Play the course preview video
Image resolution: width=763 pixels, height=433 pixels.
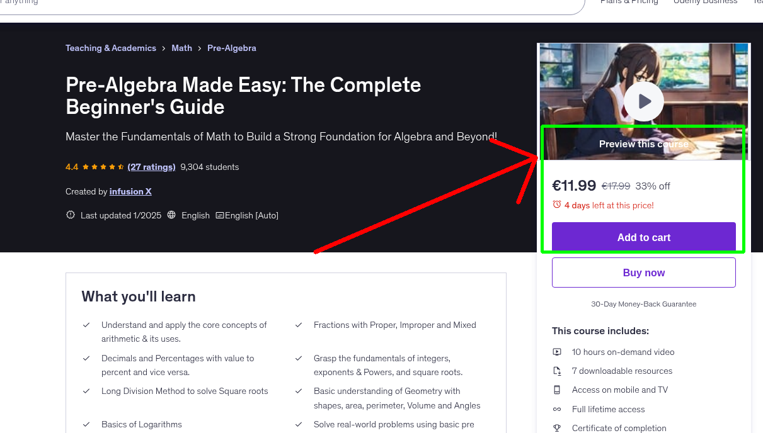643,101
